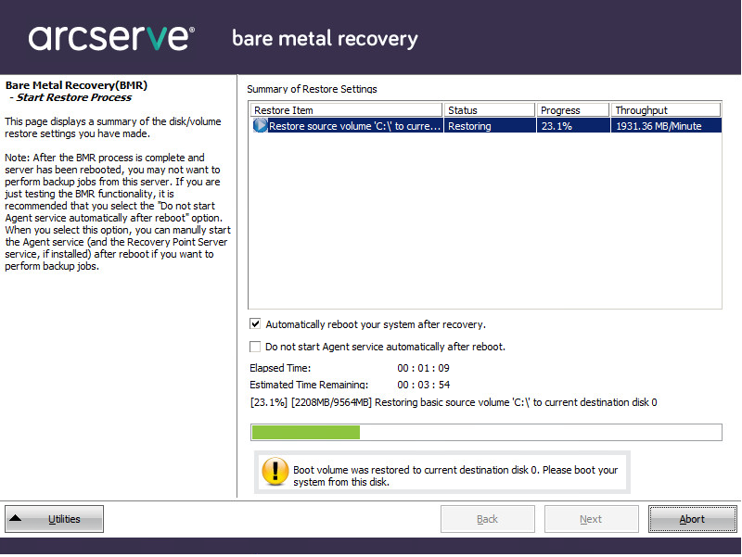742x557 pixels.
Task: Select the Restore source volume 'C:\' row
Action: tap(486, 126)
